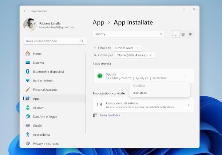
Task: Minimize the Impostazioni window
Action: tap(174, 9)
